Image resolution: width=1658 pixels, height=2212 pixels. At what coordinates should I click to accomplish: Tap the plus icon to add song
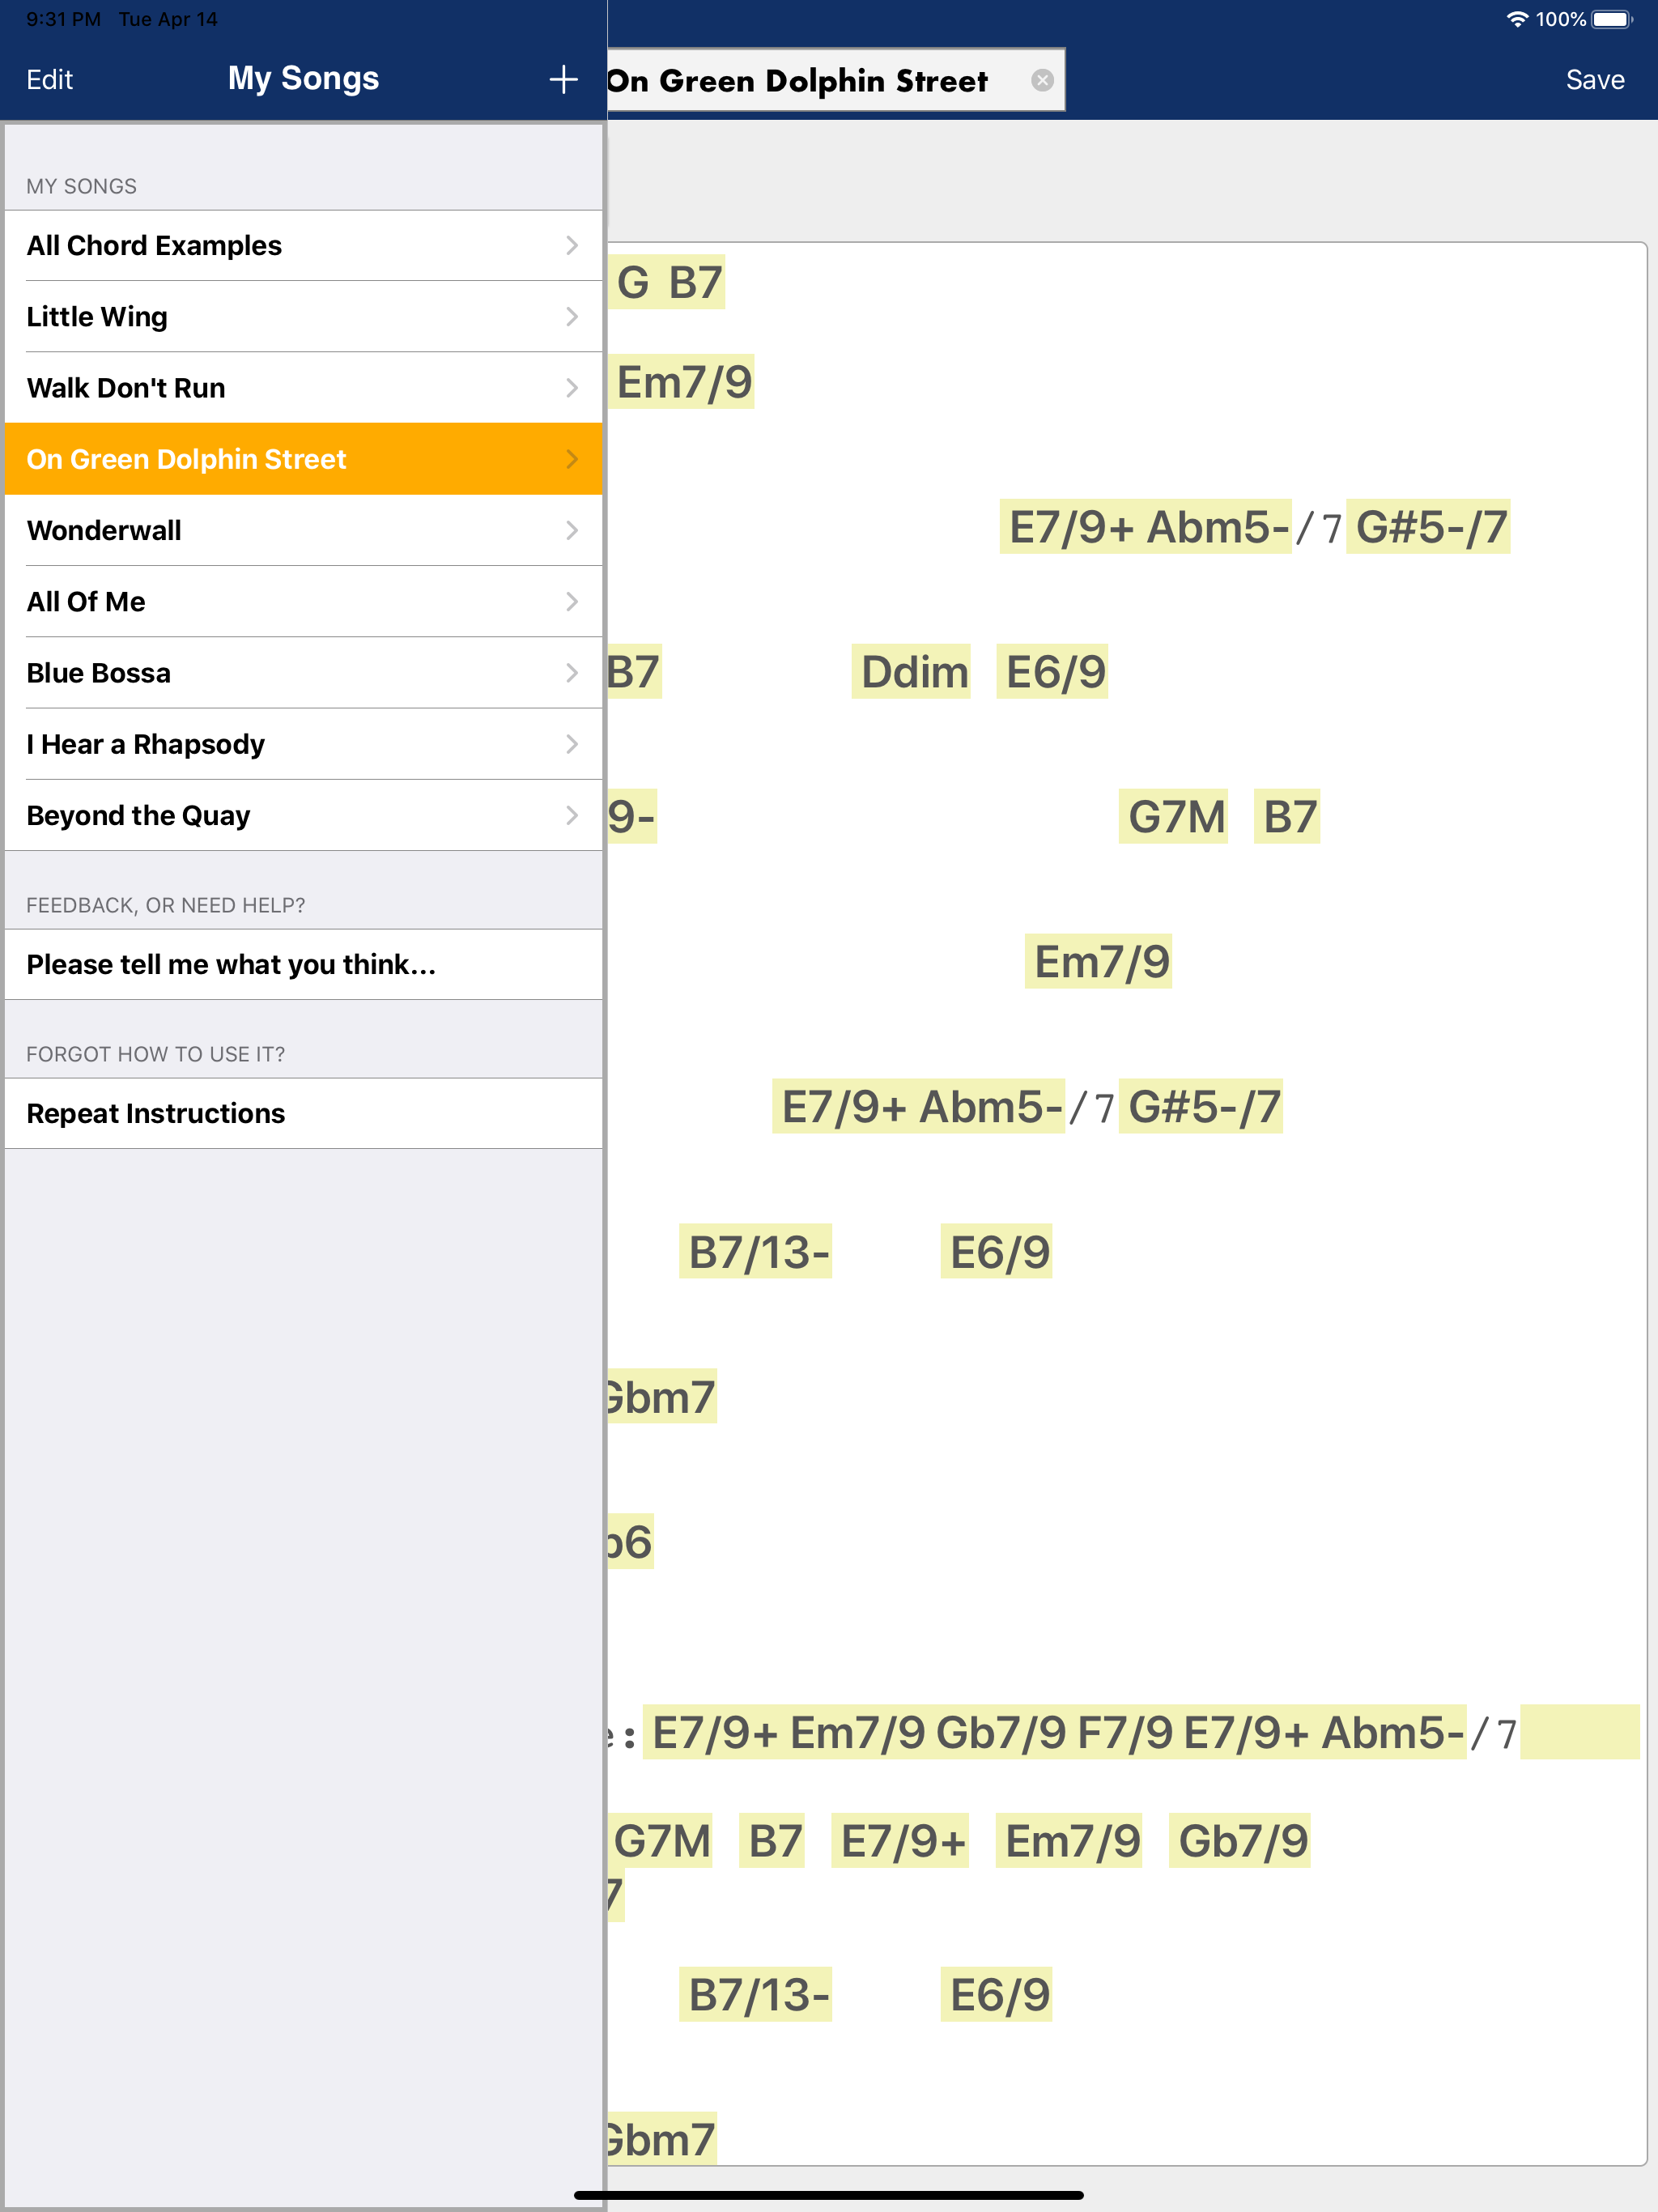coord(563,79)
